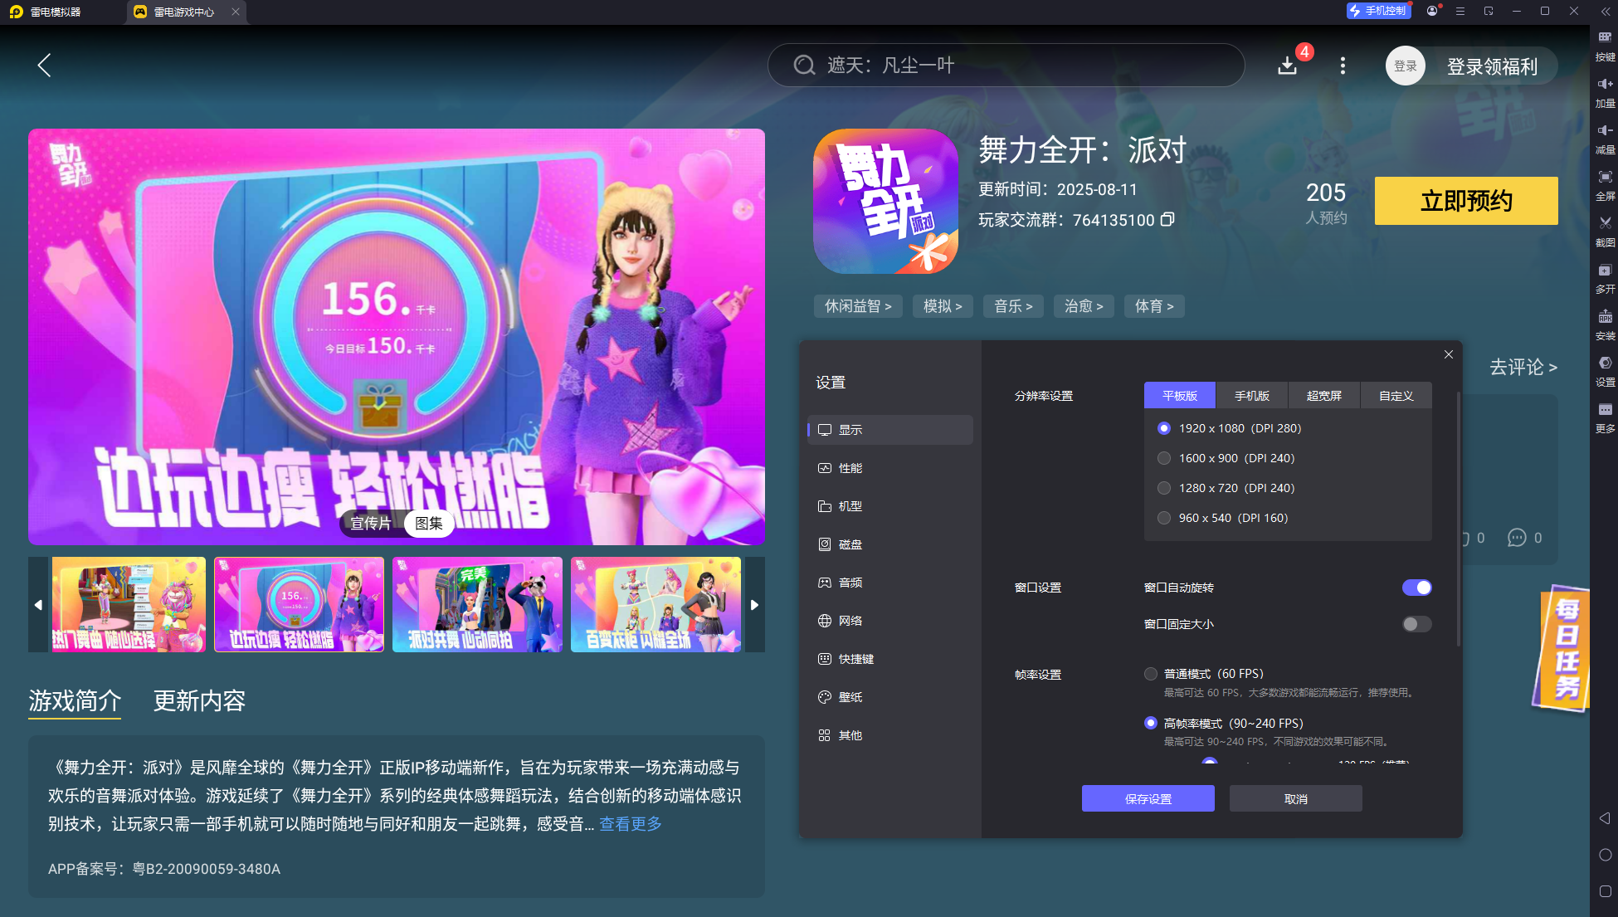This screenshot has width=1618, height=917.
Task: Click 查看更多 to read full description
Action: [x=629, y=824]
